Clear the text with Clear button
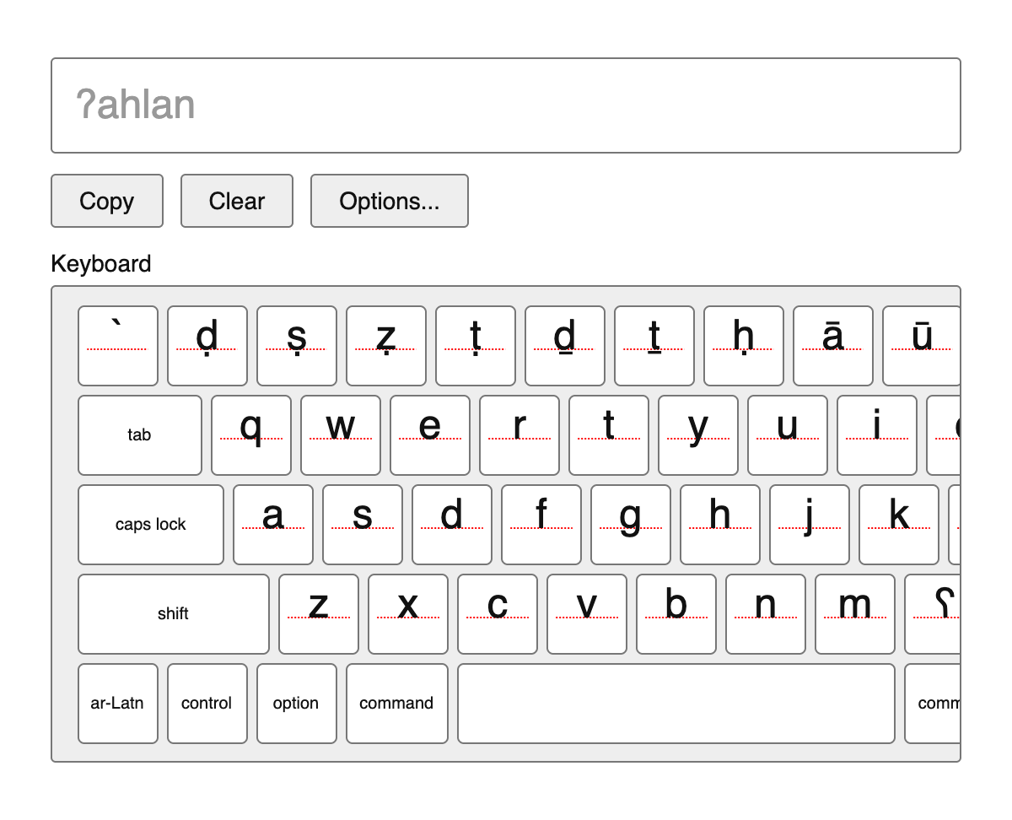The image size is (1012, 820). (237, 201)
